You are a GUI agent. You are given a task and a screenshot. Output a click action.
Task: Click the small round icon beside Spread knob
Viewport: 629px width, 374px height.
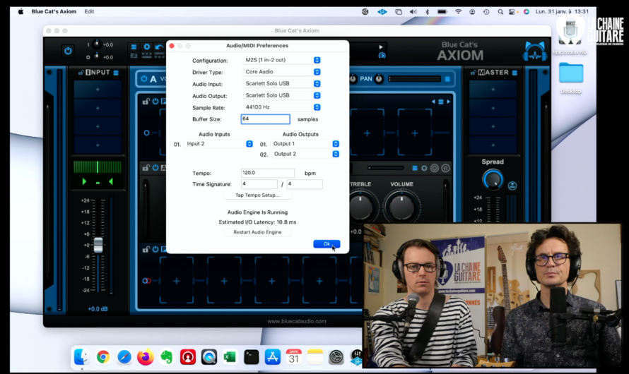(x=512, y=186)
